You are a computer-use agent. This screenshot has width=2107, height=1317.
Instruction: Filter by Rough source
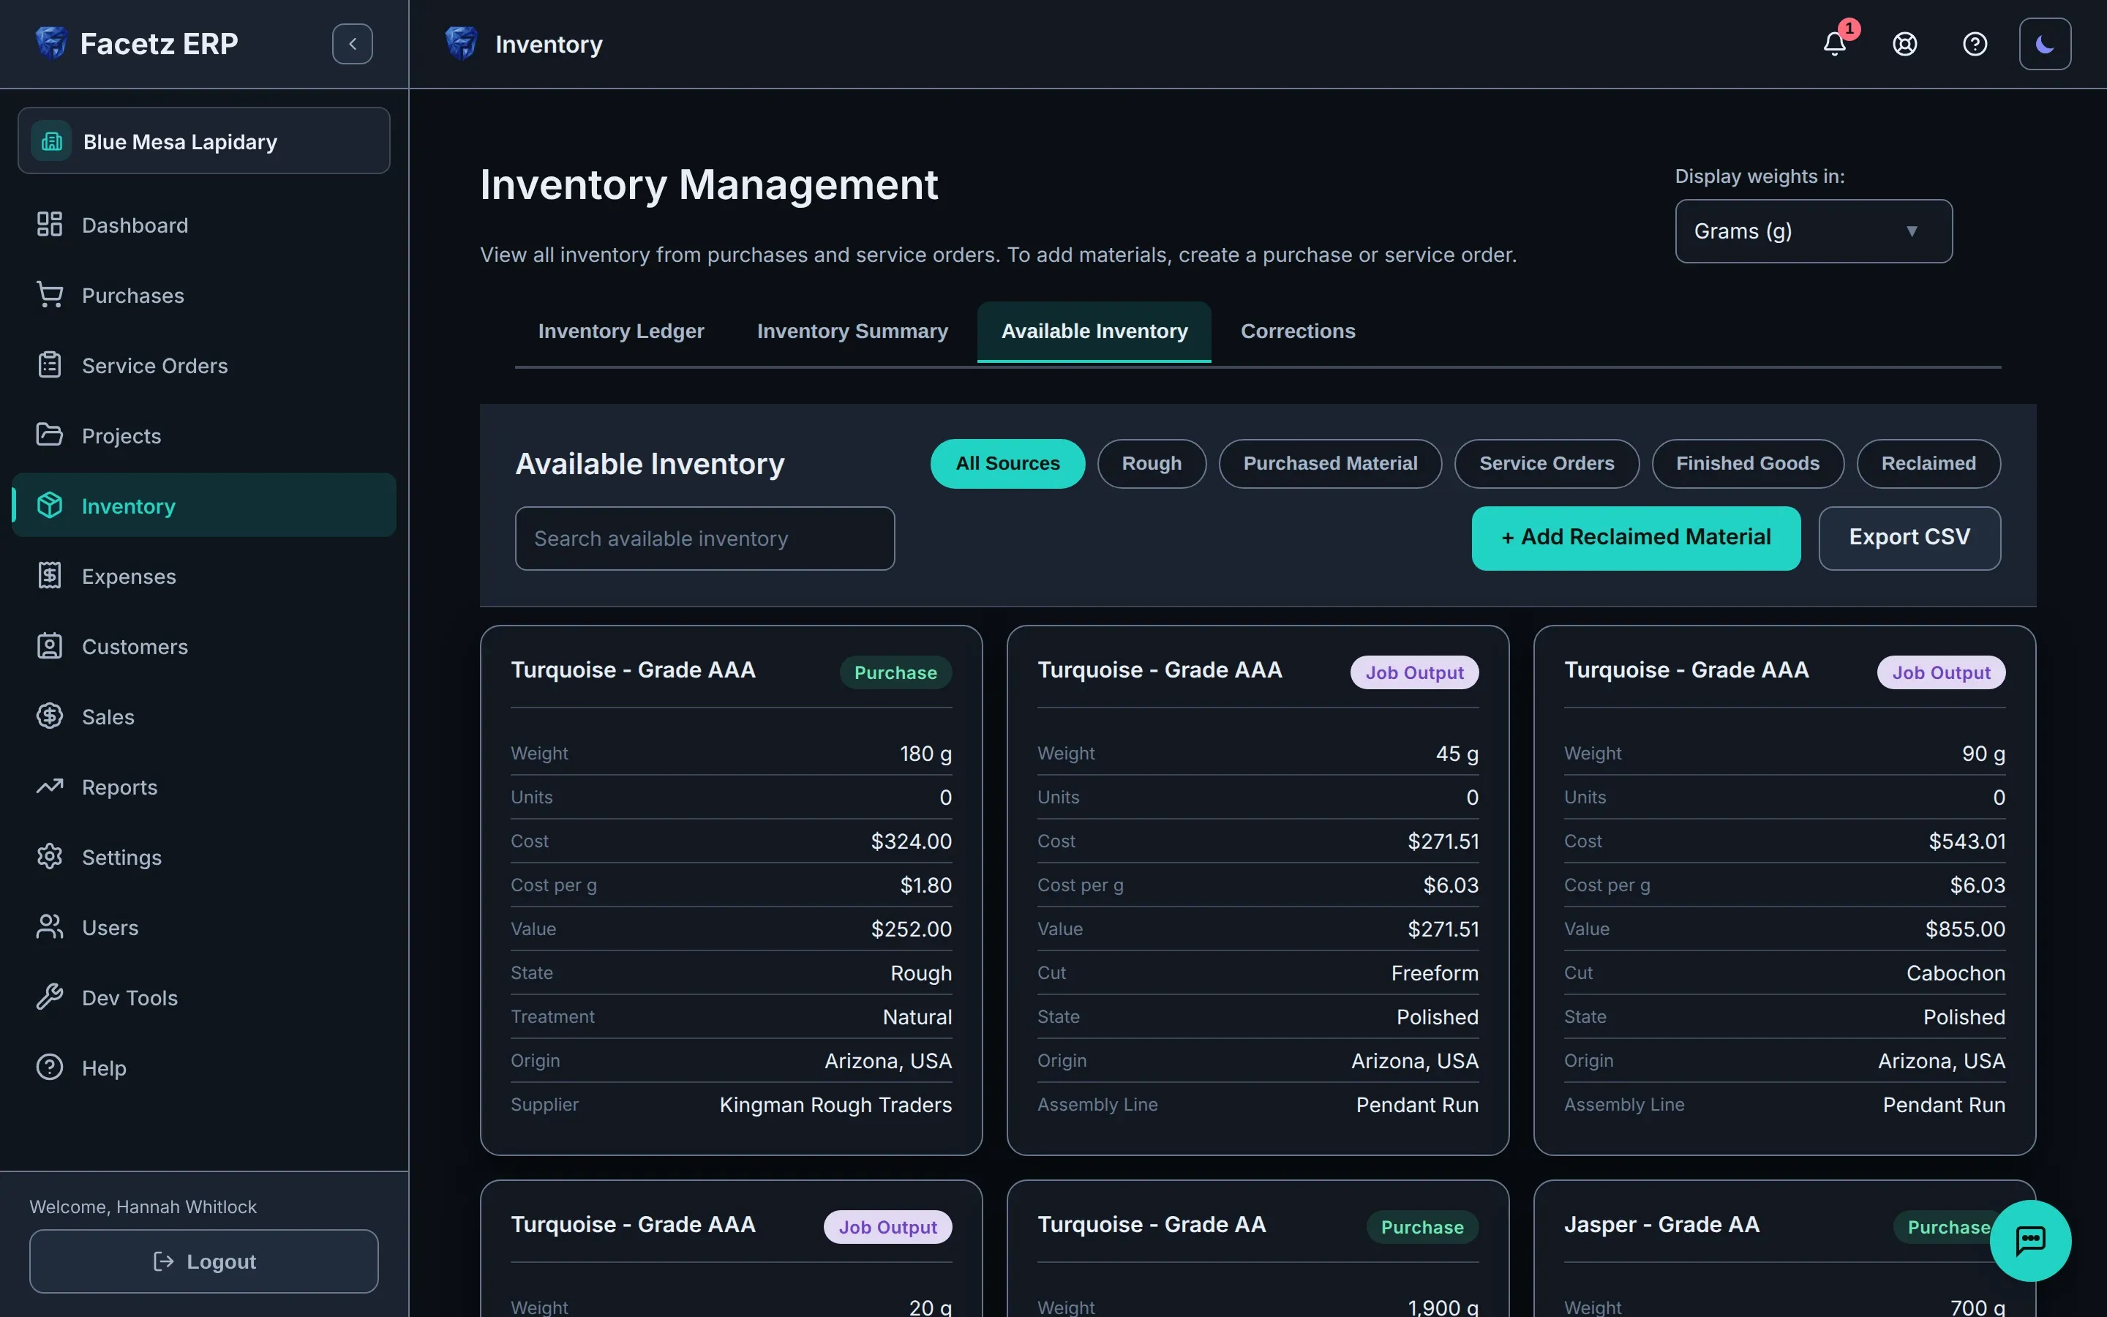tap(1151, 463)
